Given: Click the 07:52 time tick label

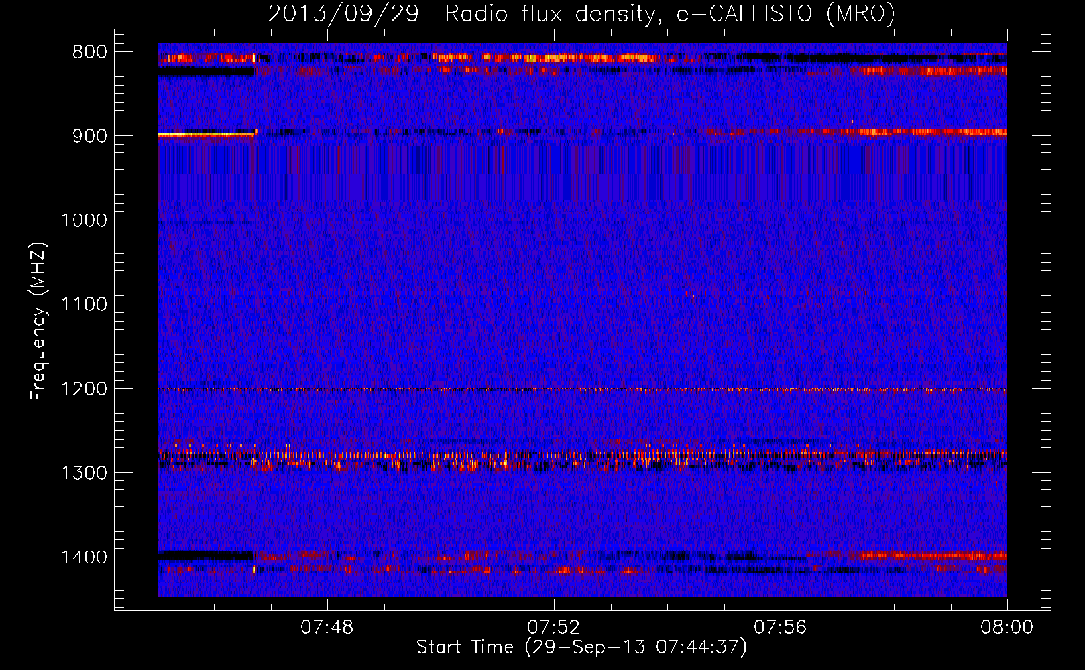Looking at the screenshot, I should 553,628.
